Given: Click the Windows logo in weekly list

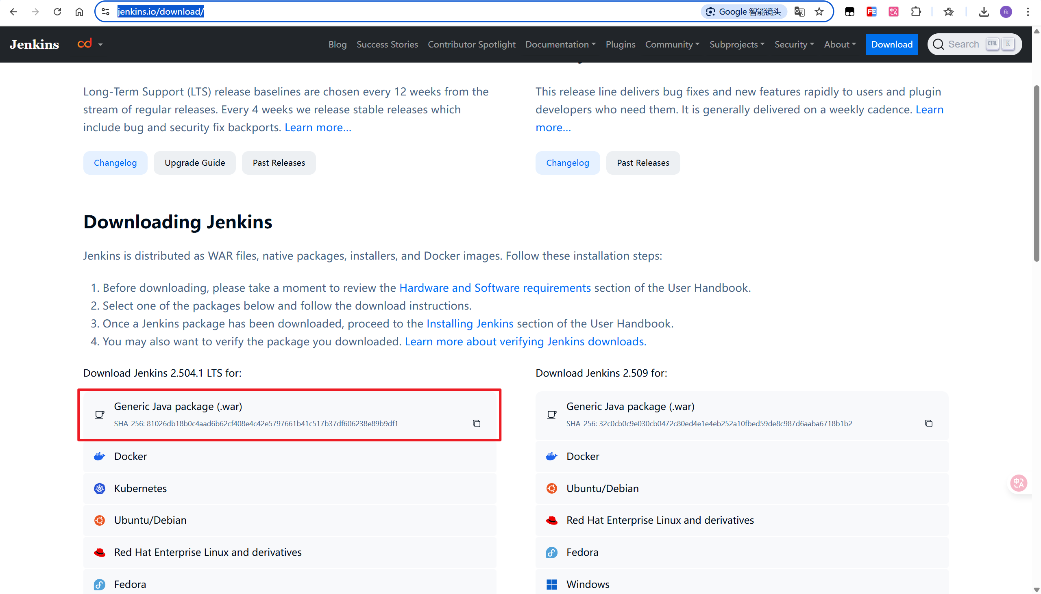Looking at the screenshot, I should click(551, 584).
